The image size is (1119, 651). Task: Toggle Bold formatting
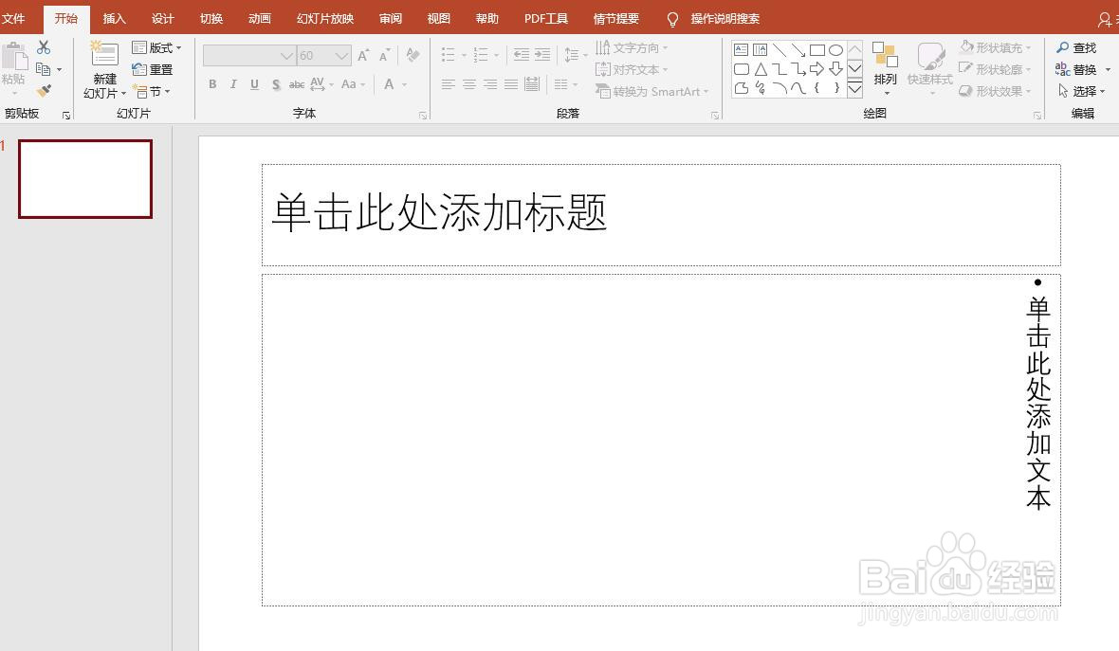(x=212, y=84)
